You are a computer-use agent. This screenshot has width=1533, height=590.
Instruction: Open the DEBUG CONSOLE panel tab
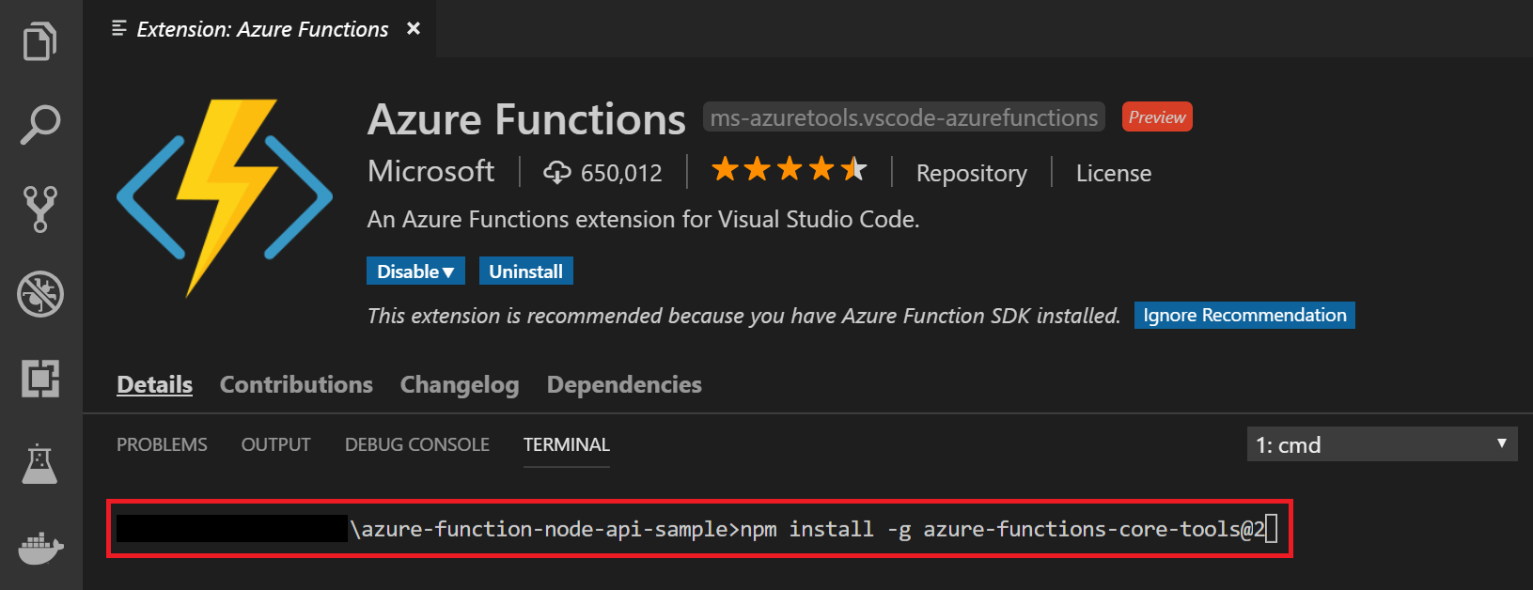(417, 444)
